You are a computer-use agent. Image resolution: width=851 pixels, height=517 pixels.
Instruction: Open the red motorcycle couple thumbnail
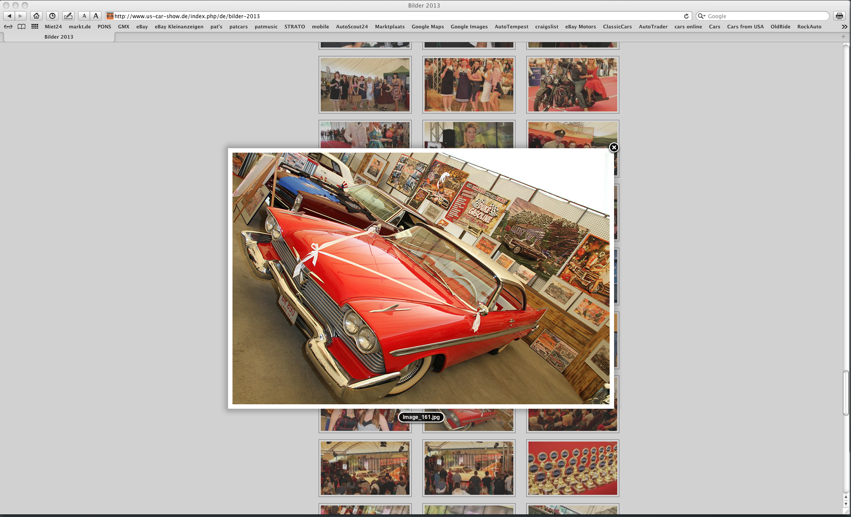(x=572, y=85)
